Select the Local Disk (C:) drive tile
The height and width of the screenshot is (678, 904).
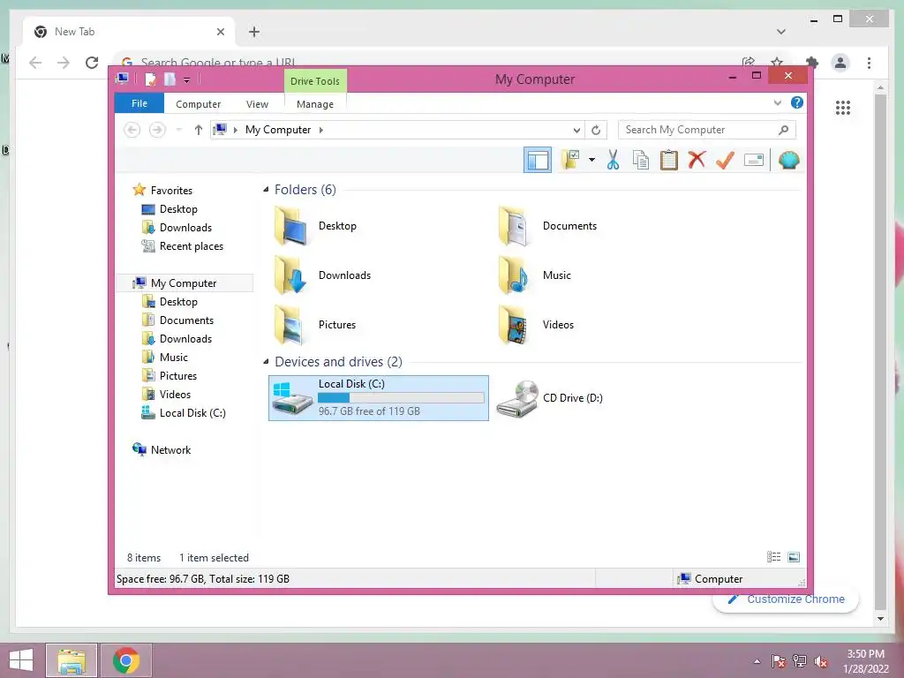379,398
